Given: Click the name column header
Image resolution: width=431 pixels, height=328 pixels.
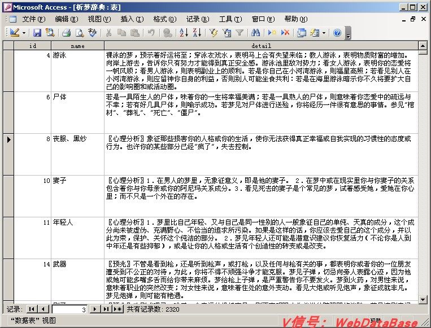Looking at the screenshot, I should 77,46.
